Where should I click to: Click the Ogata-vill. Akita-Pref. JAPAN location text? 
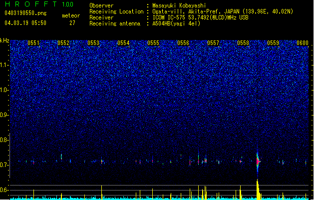(x=223, y=11)
